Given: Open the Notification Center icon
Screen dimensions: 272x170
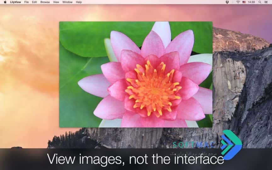Looking at the screenshot, I should 266,2.
